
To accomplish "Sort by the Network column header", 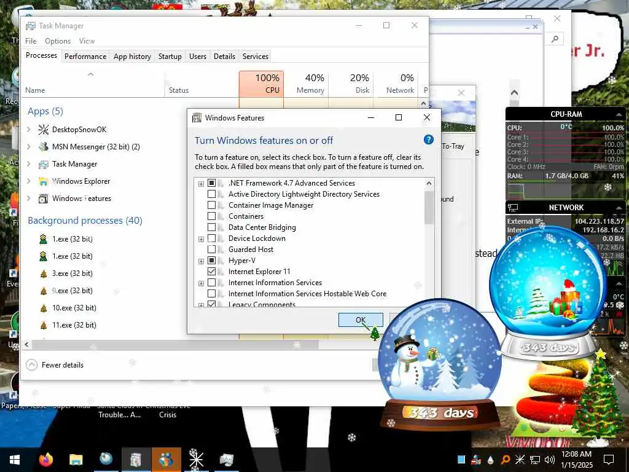I will [396, 84].
